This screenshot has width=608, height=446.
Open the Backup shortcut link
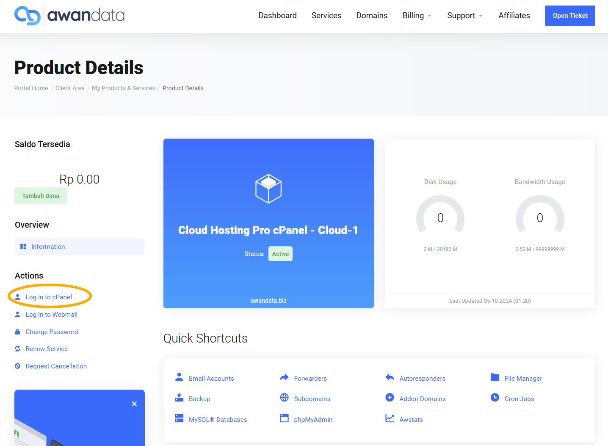pos(199,399)
